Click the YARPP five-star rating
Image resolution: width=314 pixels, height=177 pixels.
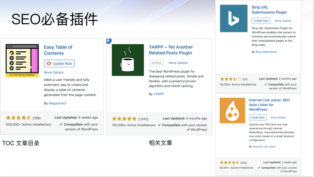point(124,118)
